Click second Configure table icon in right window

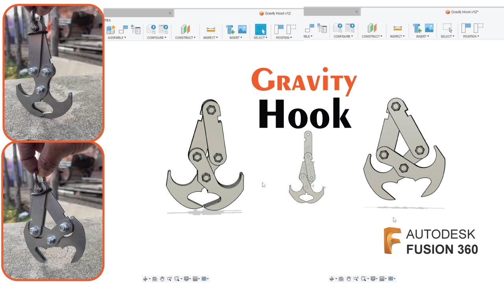click(x=350, y=28)
